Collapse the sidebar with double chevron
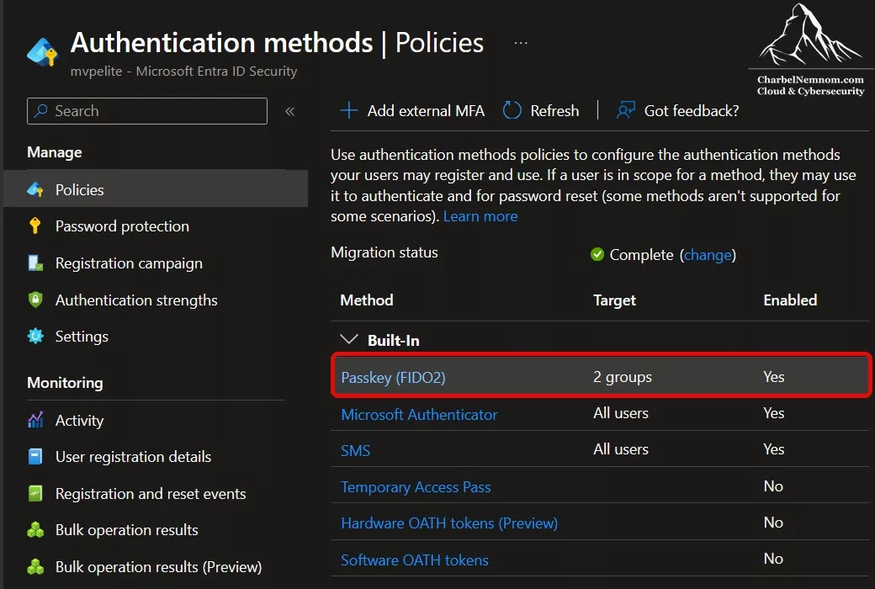Viewport: 875px width, 589px height. click(x=289, y=111)
